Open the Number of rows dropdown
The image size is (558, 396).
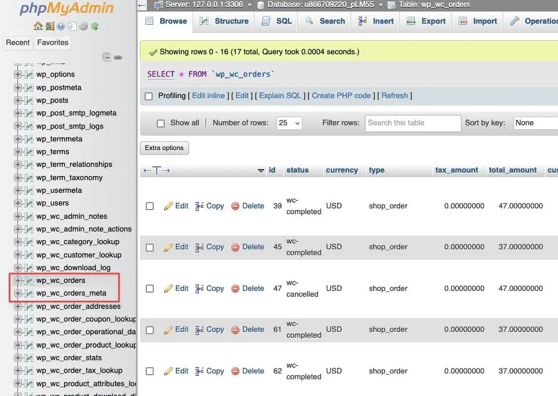pyautogui.click(x=289, y=123)
